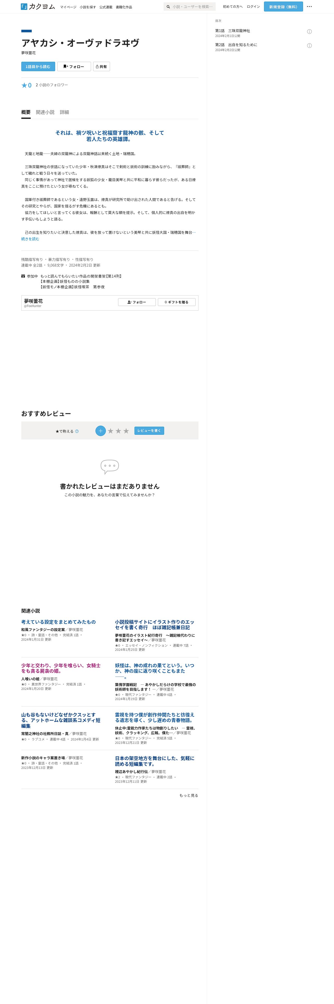
Task: Open event もっと読んでもらいたい作品の開架書架【第14列】
Action: click(x=82, y=276)
